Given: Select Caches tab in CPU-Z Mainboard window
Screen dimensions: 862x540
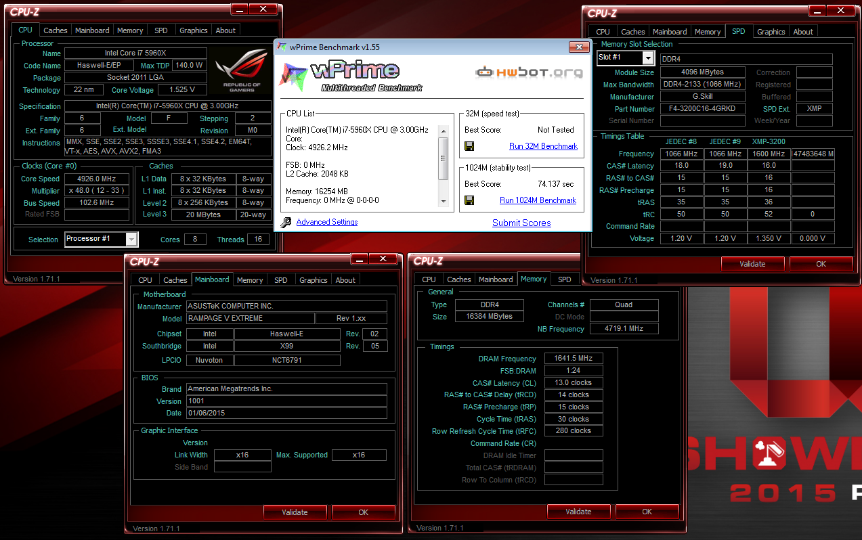Looking at the screenshot, I should click(175, 280).
